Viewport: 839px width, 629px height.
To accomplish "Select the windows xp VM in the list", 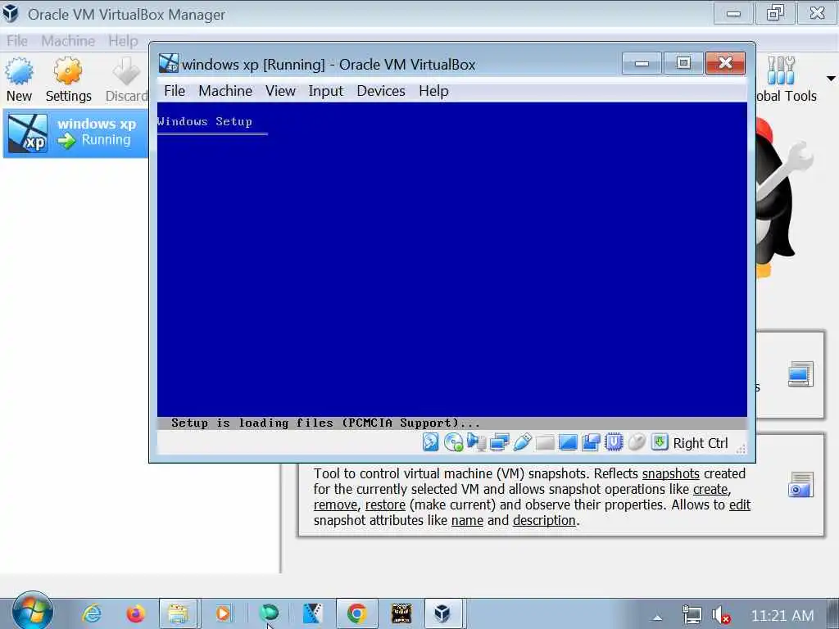I will click(75, 133).
